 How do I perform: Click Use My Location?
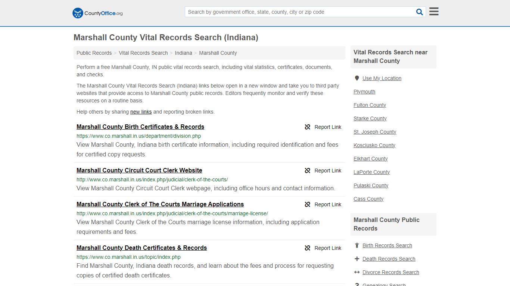coord(382,78)
